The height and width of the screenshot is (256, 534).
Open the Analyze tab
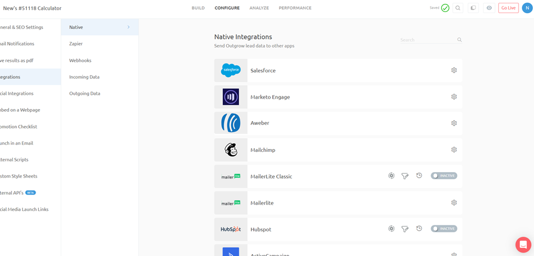pyautogui.click(x=259, y=8)
